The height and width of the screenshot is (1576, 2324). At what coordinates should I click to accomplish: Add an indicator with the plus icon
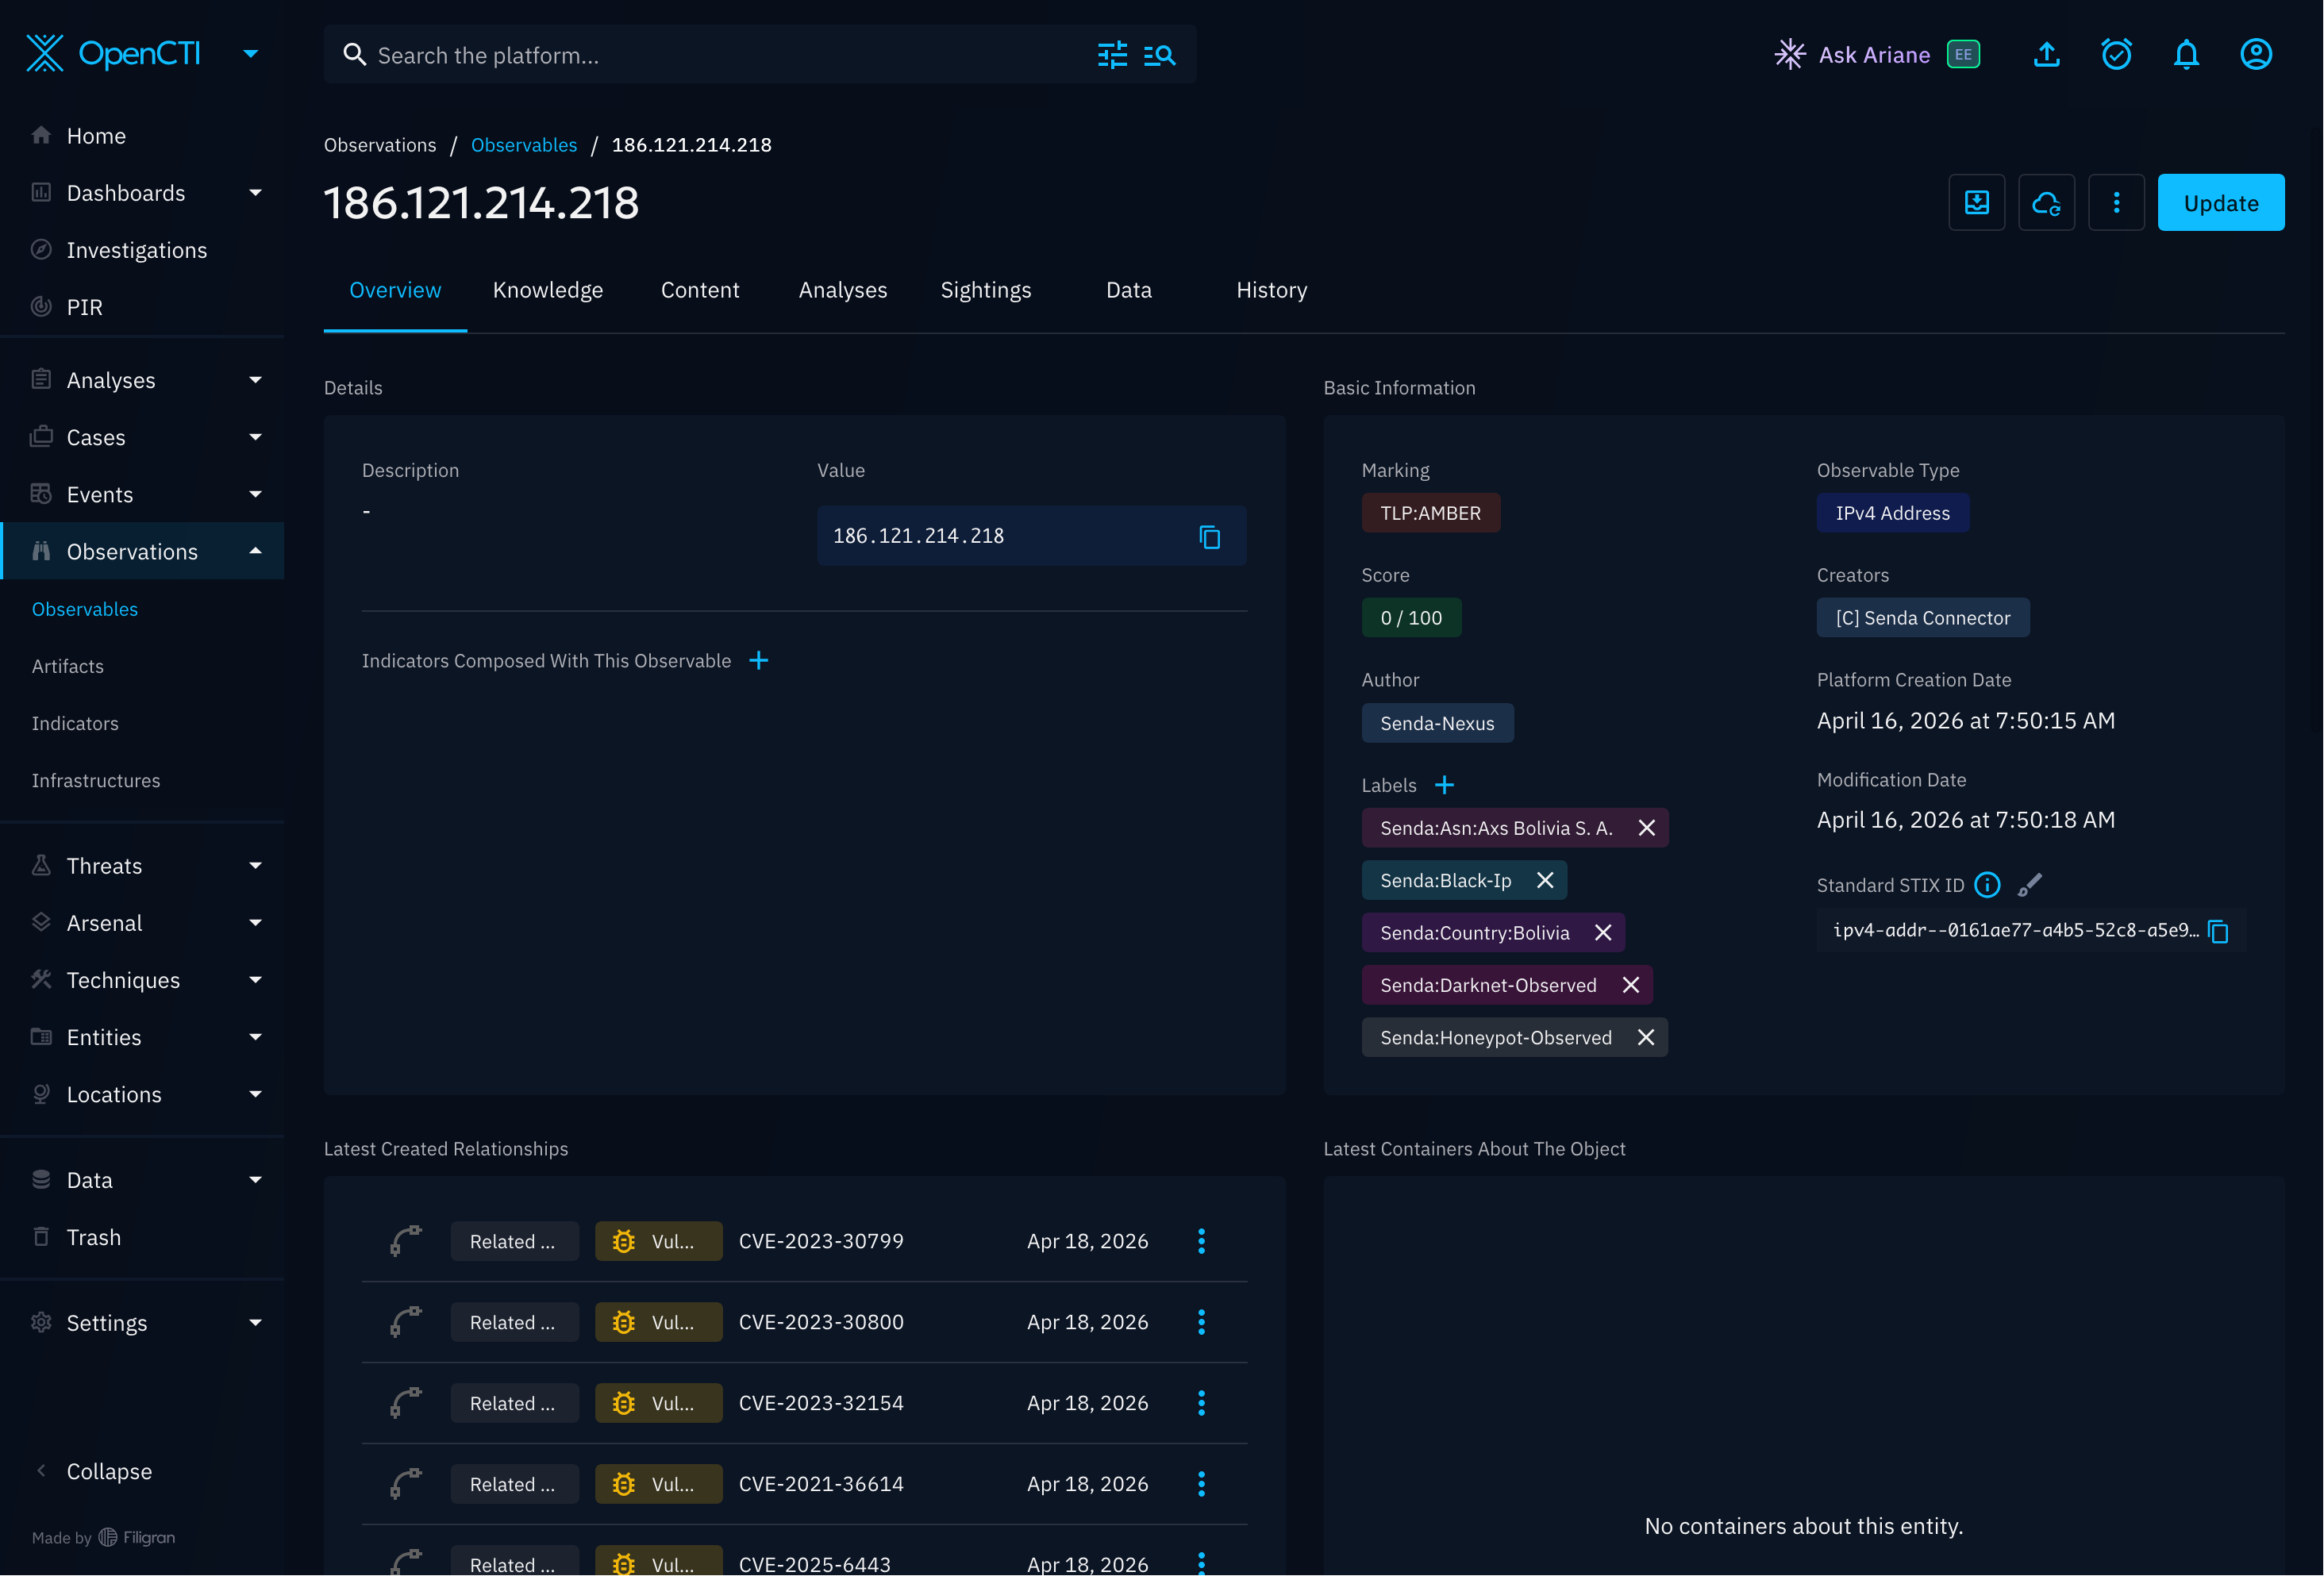pyautogui.click(x=759, y=661)
